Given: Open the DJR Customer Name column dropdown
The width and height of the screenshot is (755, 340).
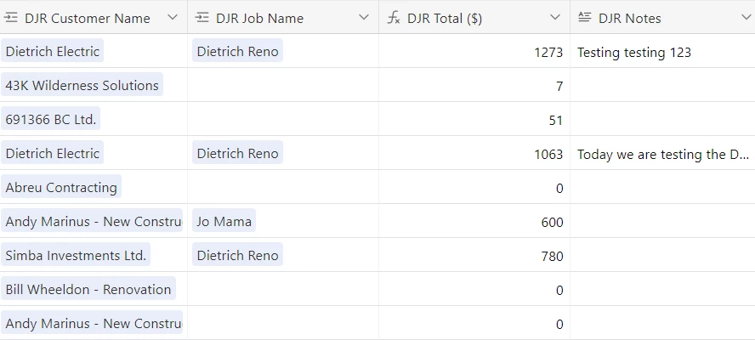Looking at the screenshot, I should point(173,18).
